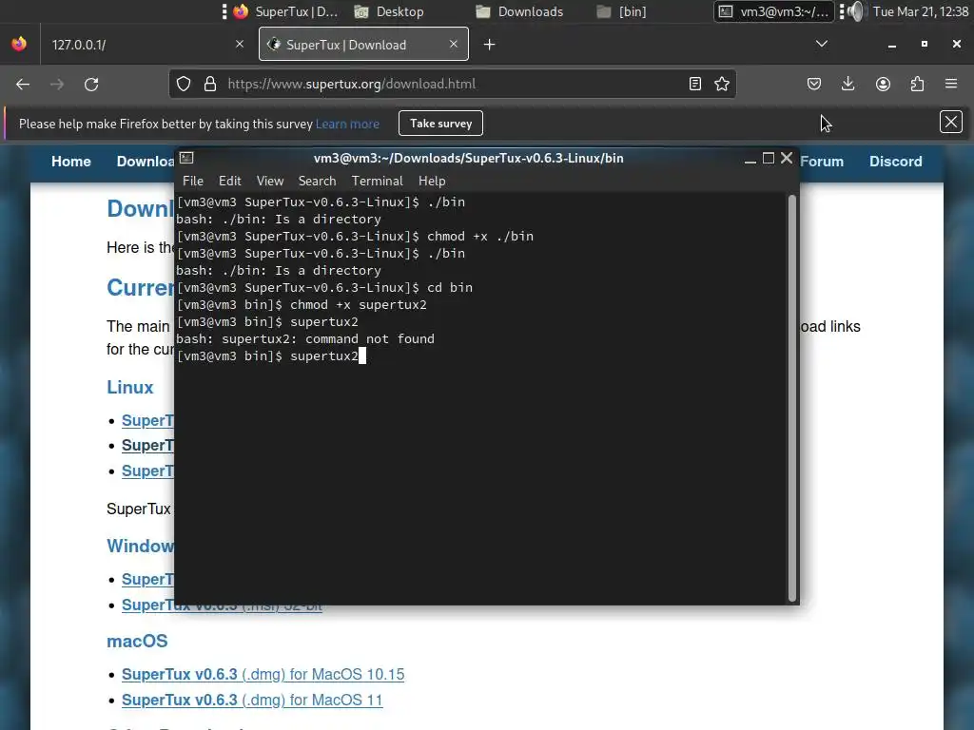The width and height of the screenshot is (974, 730).
Task: Go to Home in SuperTux navbar
Action: pos(70,162)
